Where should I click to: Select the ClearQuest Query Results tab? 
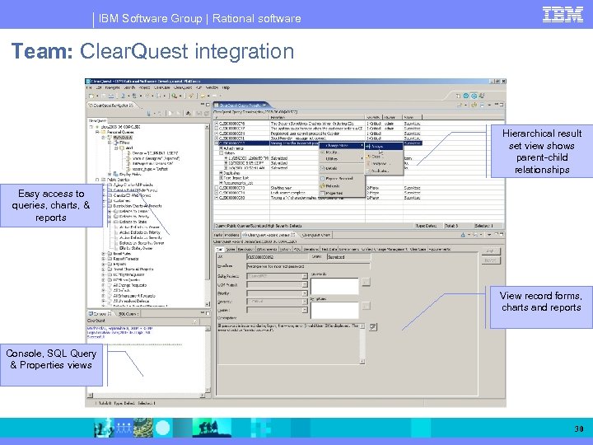tap(240, 105)
